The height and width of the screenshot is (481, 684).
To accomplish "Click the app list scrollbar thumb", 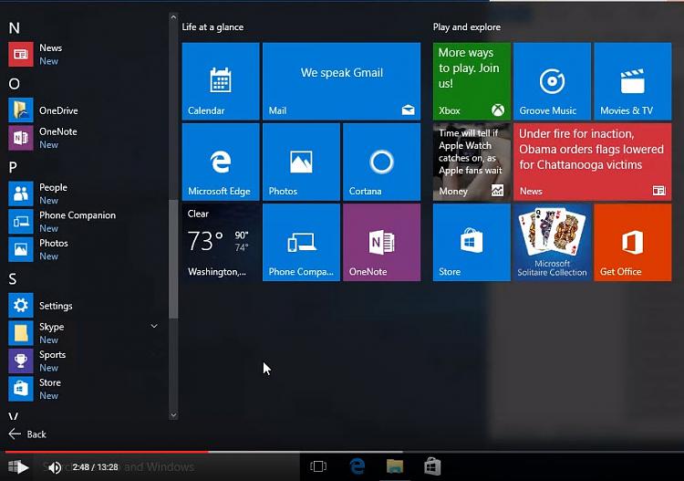I will pyautogui.click(x=173, y=259).
